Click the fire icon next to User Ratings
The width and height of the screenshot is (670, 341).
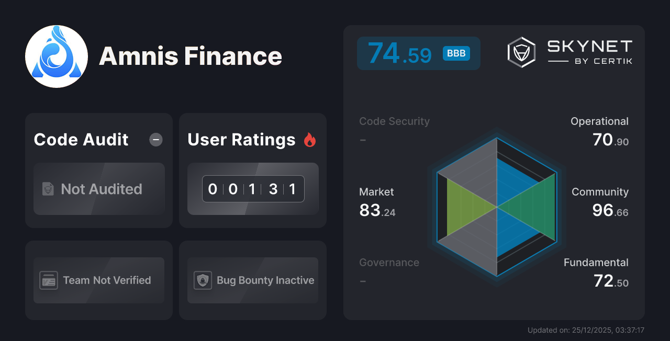(x=310, y=139)
